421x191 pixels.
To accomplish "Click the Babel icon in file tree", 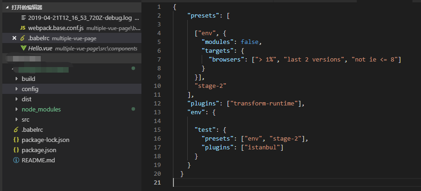I will pyautogui.click(x=16, y=129).
